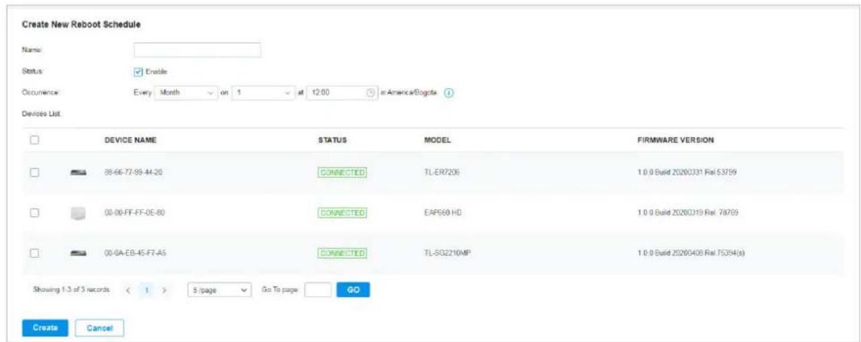Check the box for device 00-00-FF-FF-0E-80
The height and width of the screenshot is (342, 861).
(x=36, y=213)
